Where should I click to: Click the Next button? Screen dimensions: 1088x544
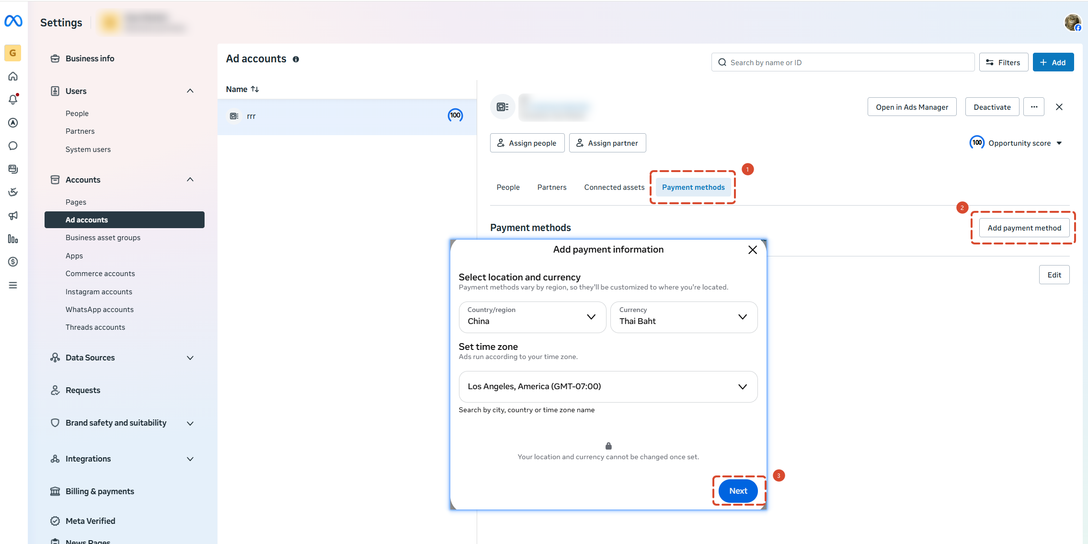[738, 491]
